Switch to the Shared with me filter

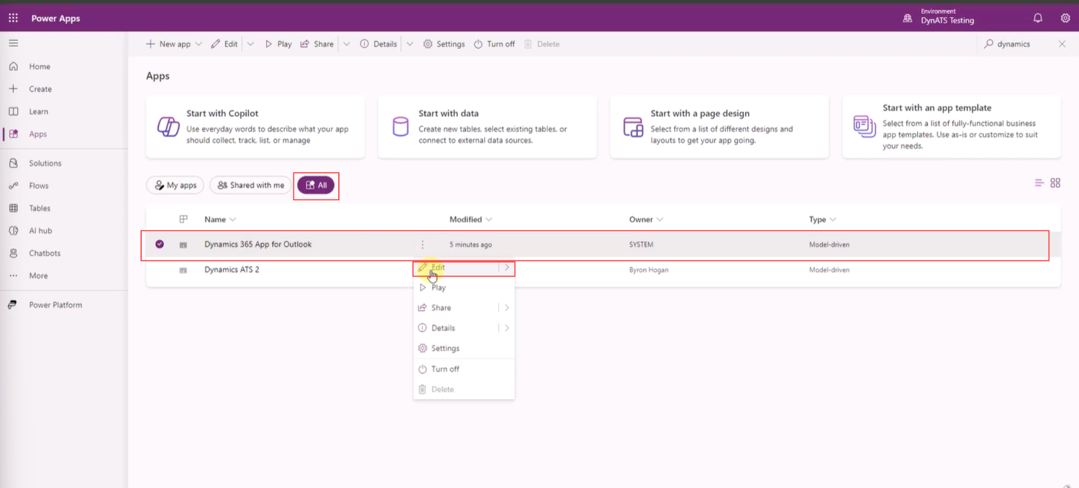point(251,185)
